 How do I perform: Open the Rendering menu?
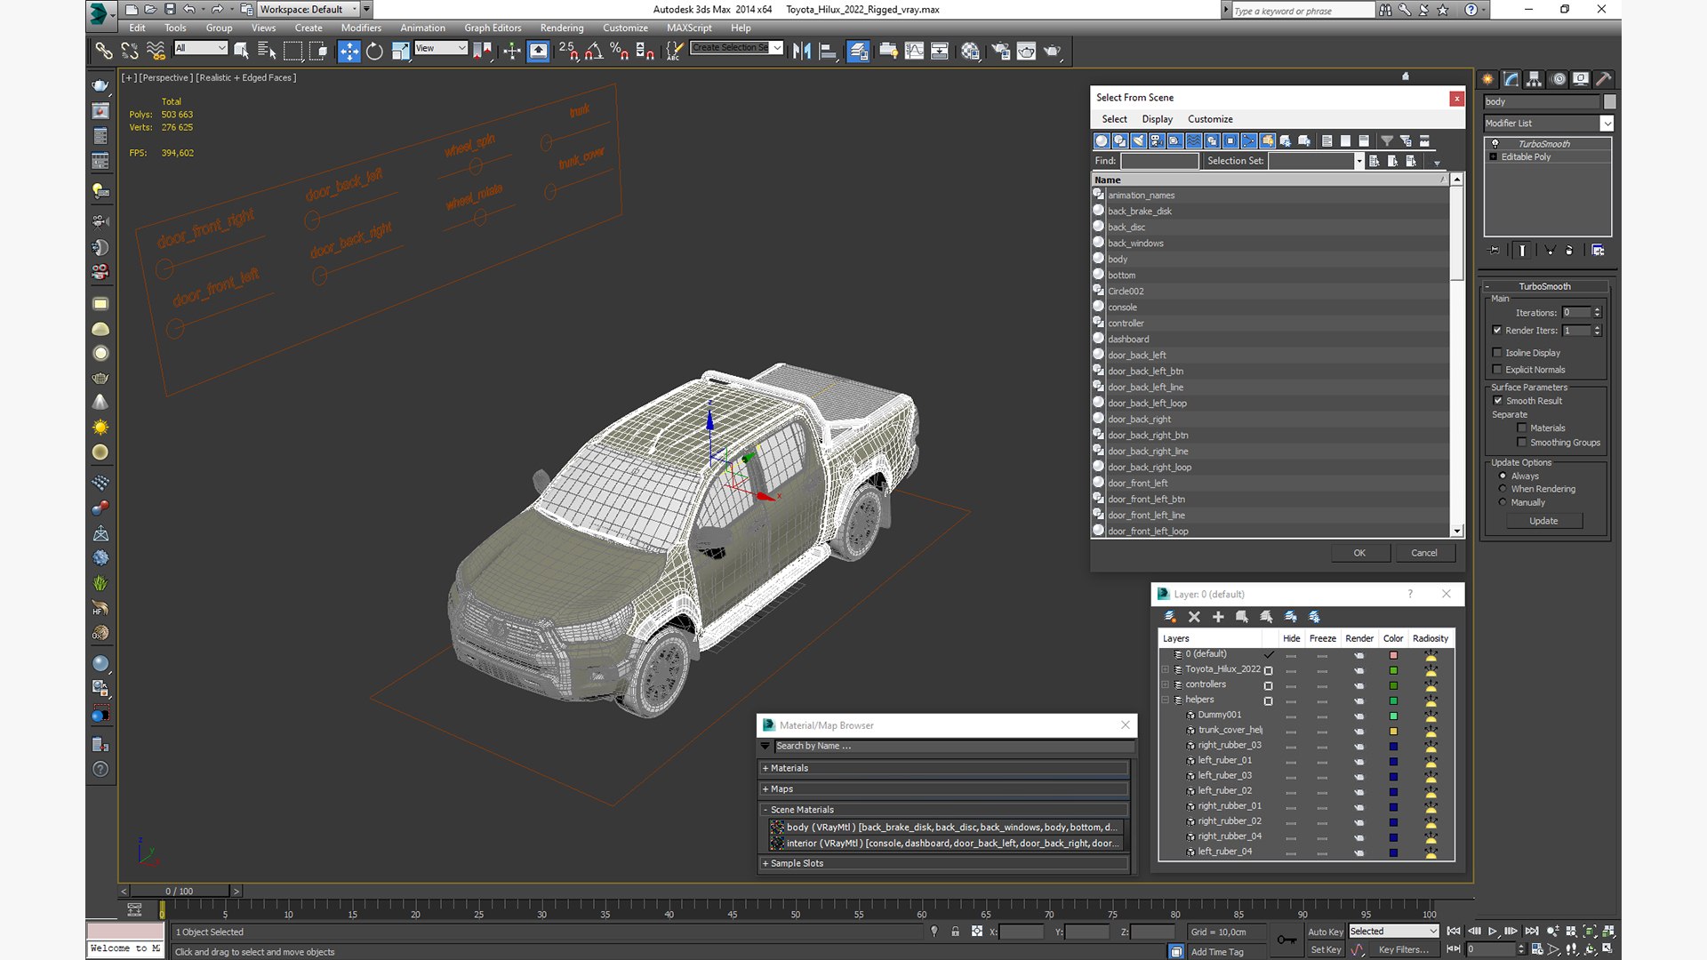tap(562, 28)
